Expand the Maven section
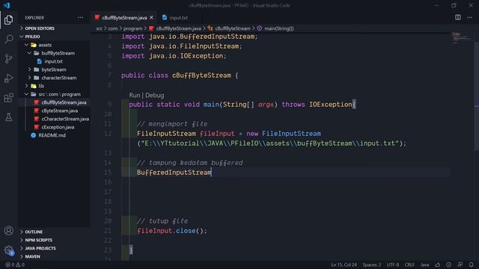 [32, 256]
